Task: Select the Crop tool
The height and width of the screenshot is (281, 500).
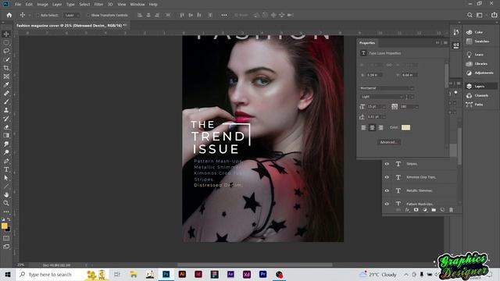Action: click(6, 68)
